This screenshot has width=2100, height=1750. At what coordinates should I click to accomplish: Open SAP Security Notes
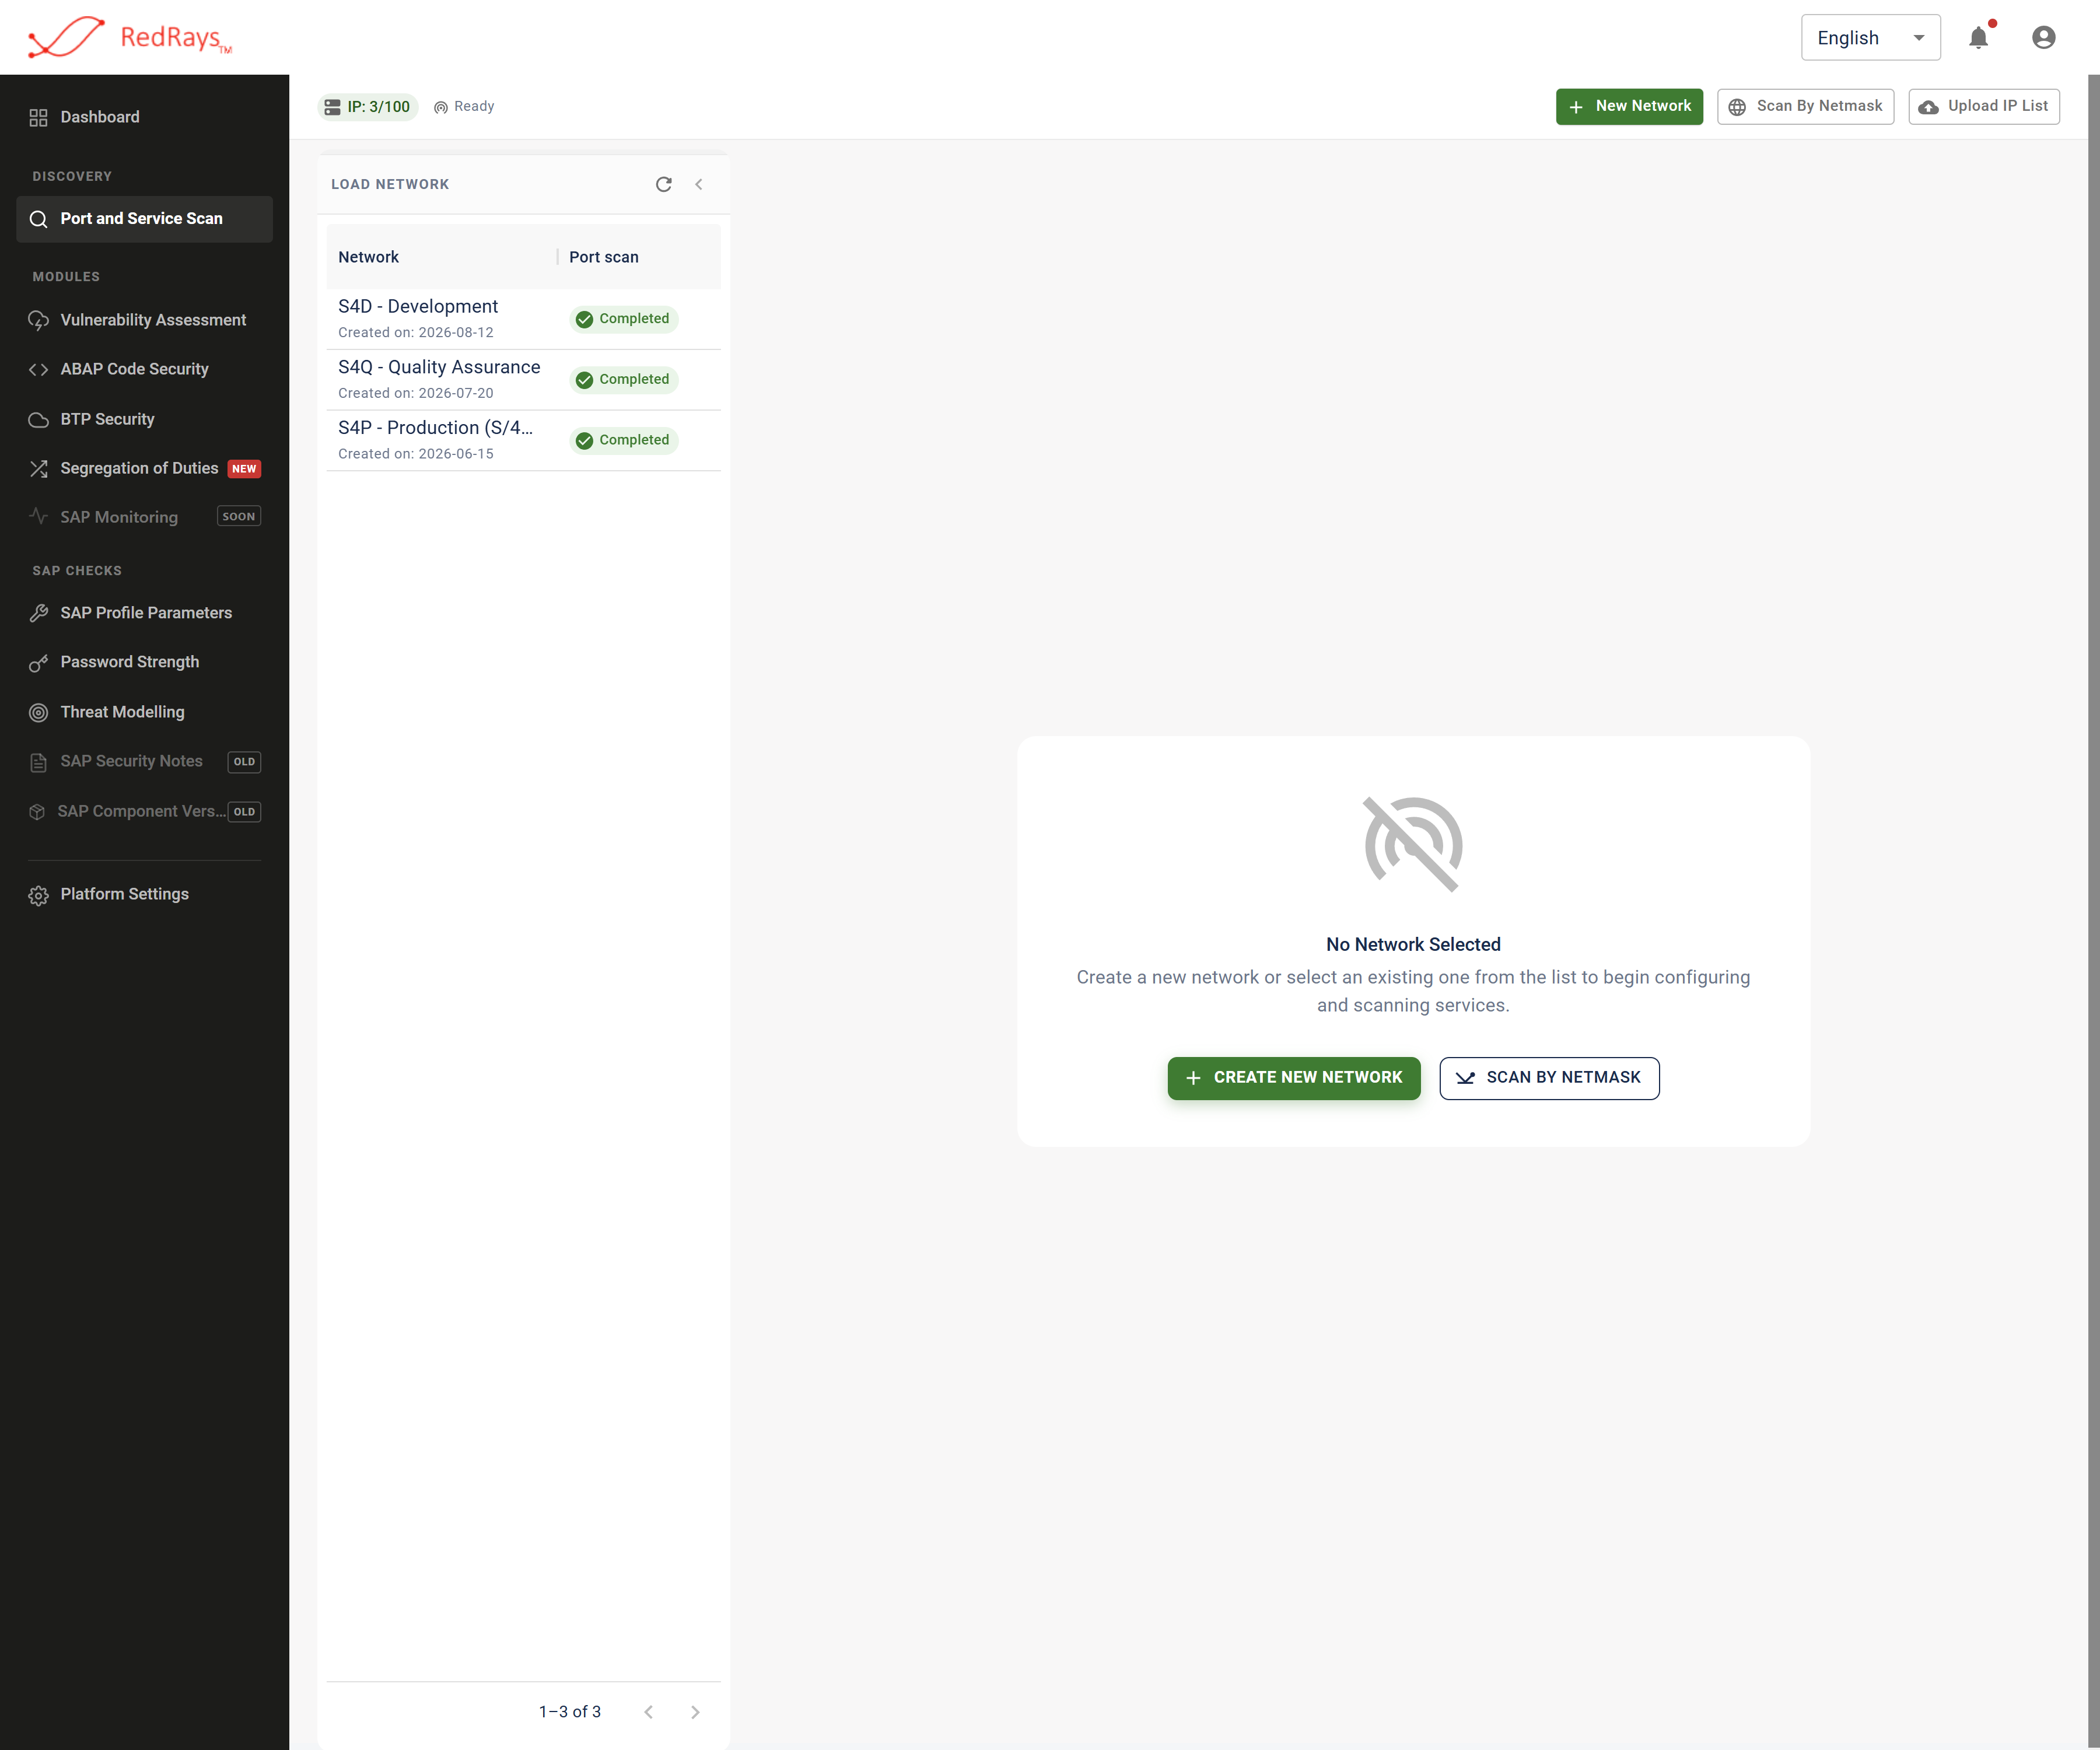144,761
